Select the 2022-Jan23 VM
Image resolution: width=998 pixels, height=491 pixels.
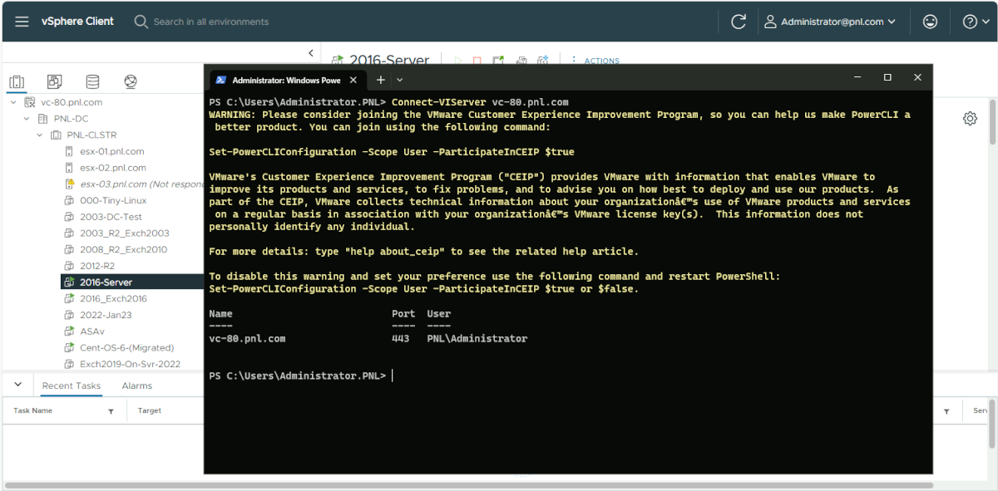[x=106, y=315]
